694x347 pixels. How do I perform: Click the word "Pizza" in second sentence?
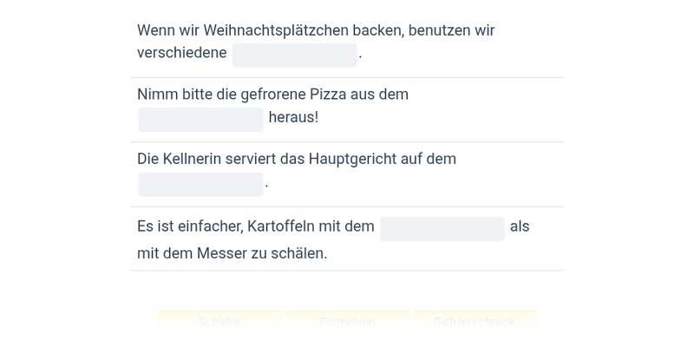328,95
